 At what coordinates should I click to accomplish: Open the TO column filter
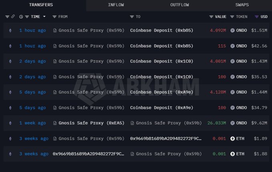tap(132, 17)
